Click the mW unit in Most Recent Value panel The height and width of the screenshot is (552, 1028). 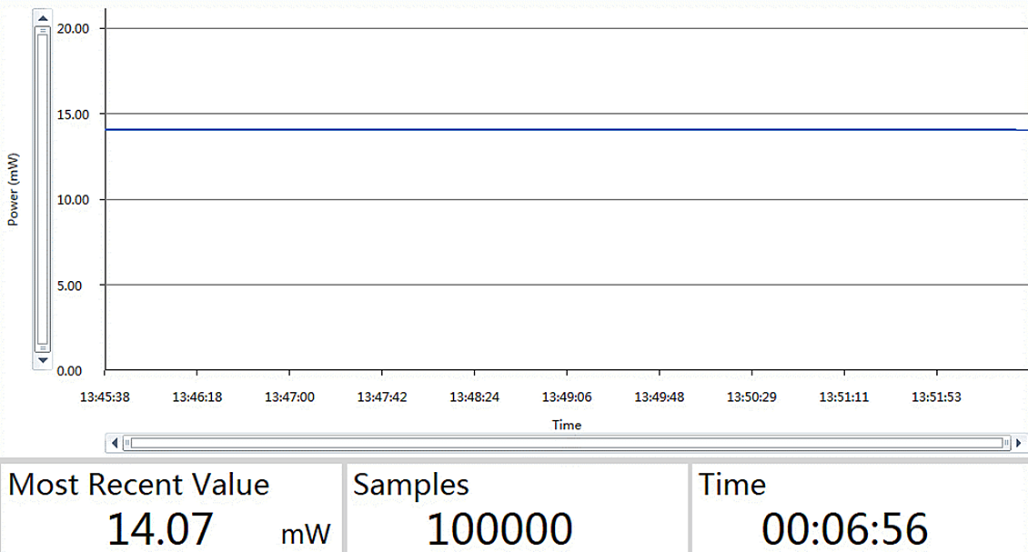[x=306, y=534]
